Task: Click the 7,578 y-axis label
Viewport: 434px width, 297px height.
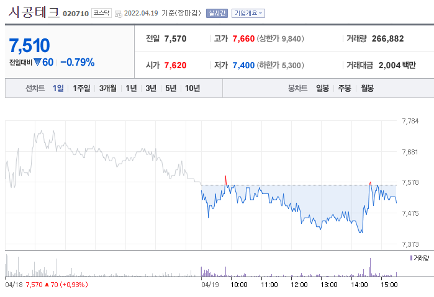Action: pos(410,182)
